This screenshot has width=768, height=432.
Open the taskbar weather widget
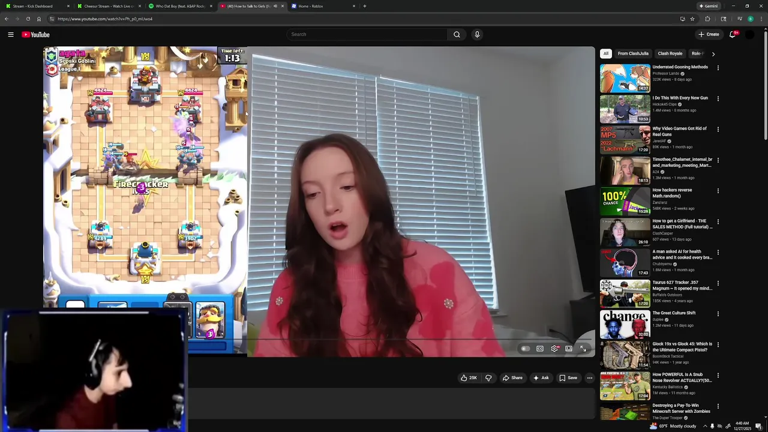click(674, 426)
